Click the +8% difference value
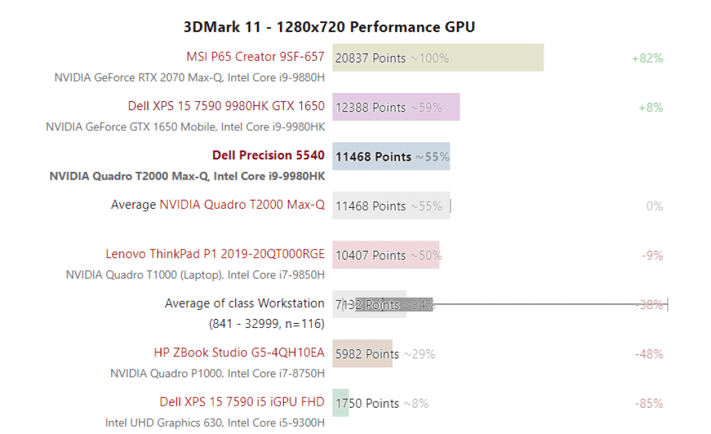The image size is (711, 434). pyautogui.click(x=651, y=107)
